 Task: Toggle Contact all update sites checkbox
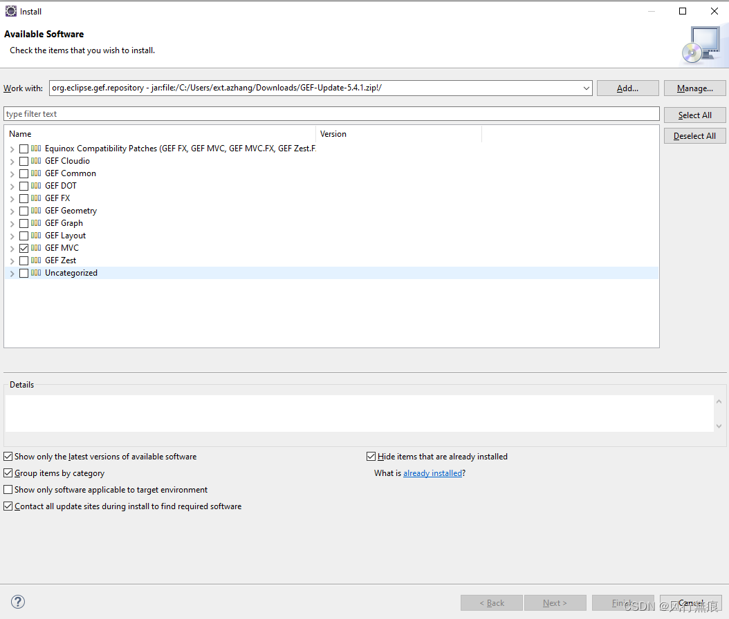[x=8, y=506]
